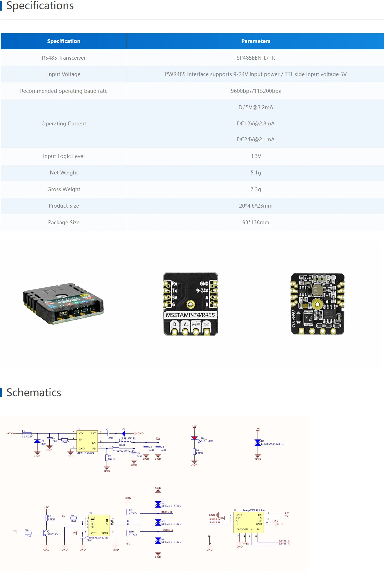Click the Q1 SS8050 transistor symbol

pos(45,533)
